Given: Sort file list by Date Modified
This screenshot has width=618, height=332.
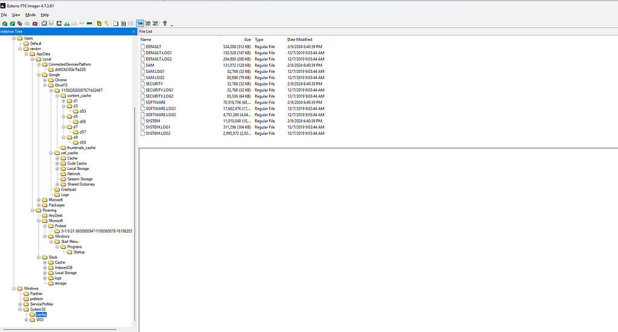Looking at the screenshot, I should pos(310,40).
